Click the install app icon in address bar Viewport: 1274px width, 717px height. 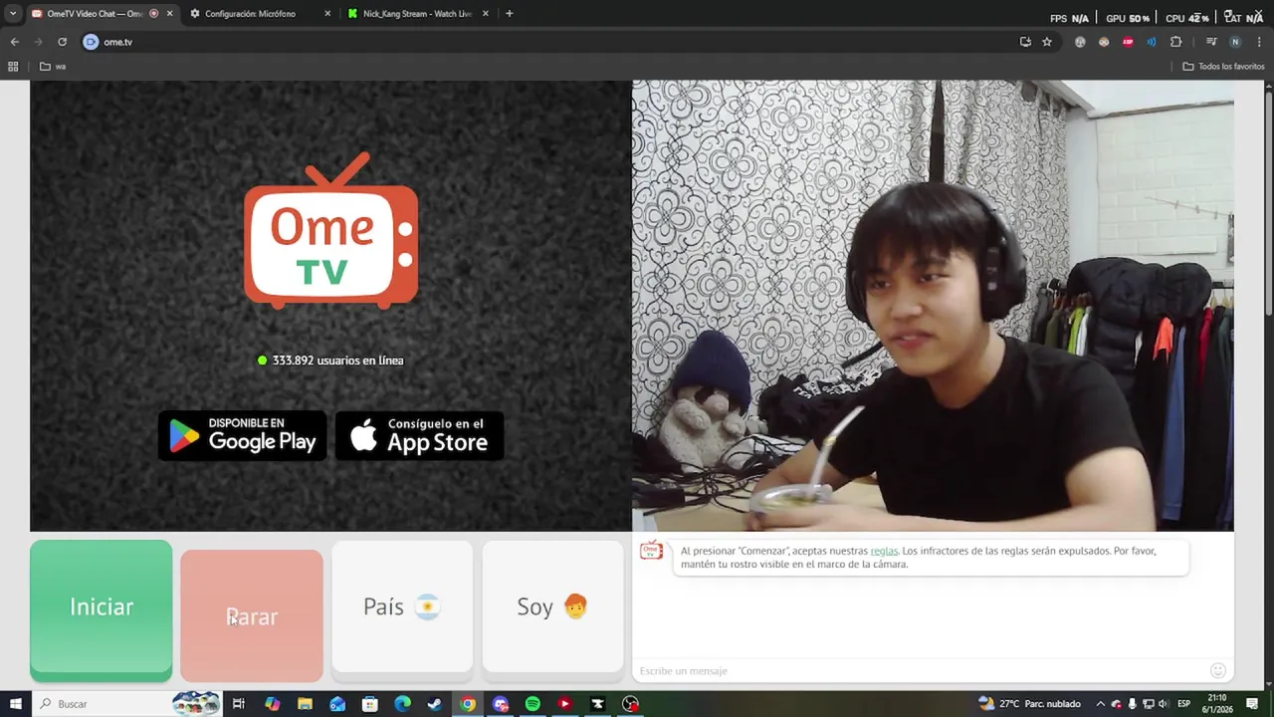pos(1025,42)
